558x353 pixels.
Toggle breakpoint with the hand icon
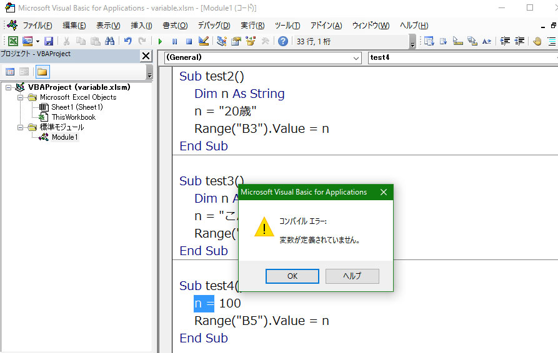tap(537, 41)
